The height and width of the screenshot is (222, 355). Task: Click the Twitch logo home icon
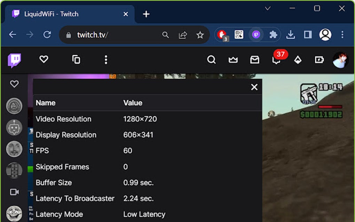[x=15, y=60]
